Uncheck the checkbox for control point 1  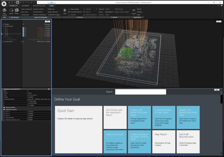[x=23, y=28]
